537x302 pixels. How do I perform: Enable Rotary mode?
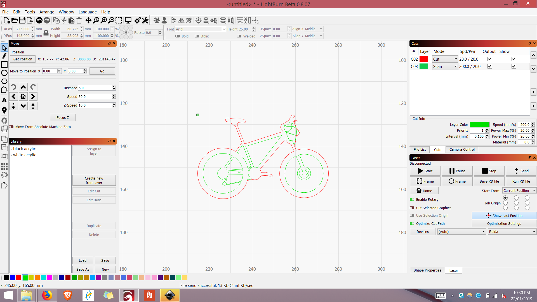tap(412, 199)
